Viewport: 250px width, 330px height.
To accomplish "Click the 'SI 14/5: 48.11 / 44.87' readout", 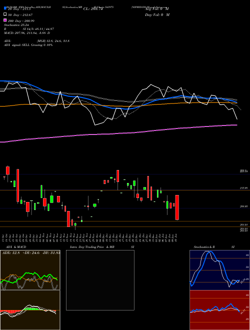I will pos(38,29).
